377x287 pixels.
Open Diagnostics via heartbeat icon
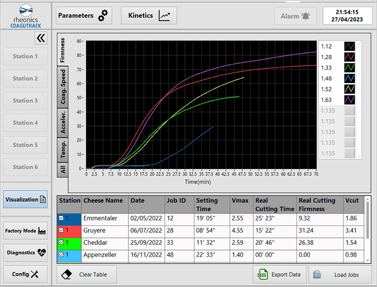point(42,253)
